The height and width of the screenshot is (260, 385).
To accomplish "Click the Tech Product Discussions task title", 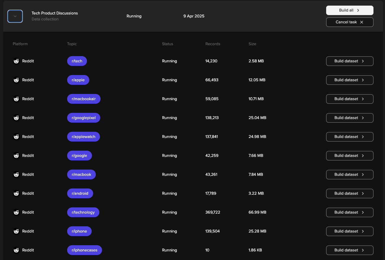I will click(x=55, y=13).
